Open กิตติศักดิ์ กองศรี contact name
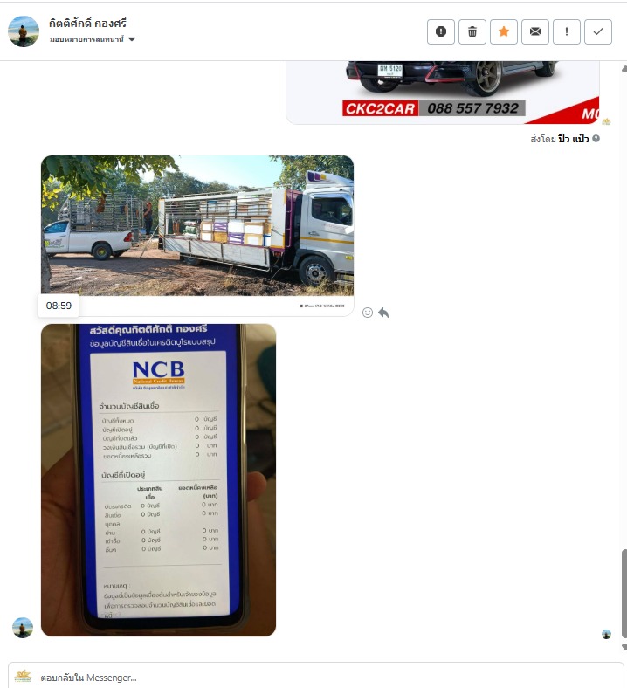The width and height of the screenshot is (627, 688). 87,23
